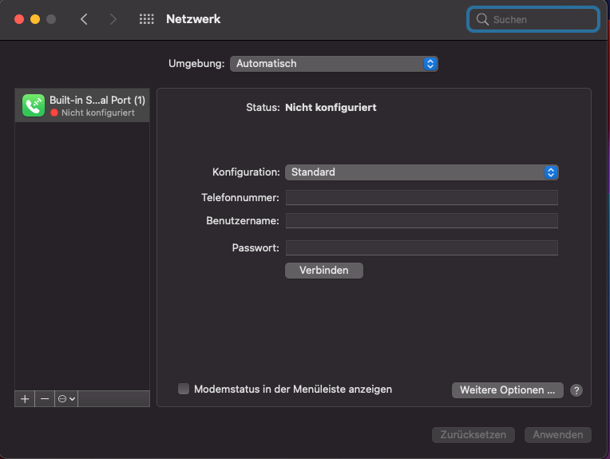The height and width of the screenshot is (459, 610).
Task: Click the Zurücksetzen button
Action: point(474,435)
